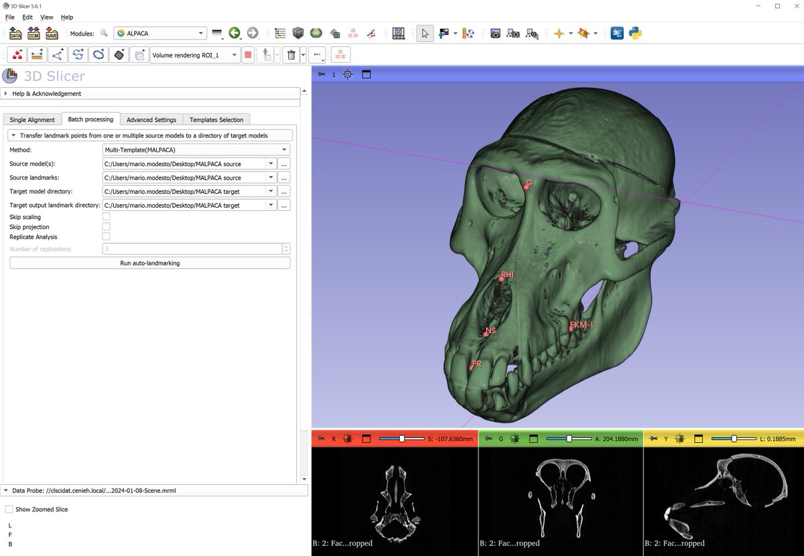Screen dimensions: 804x556
Task: Open the DICOM import module
Action: tap(33, 32)
